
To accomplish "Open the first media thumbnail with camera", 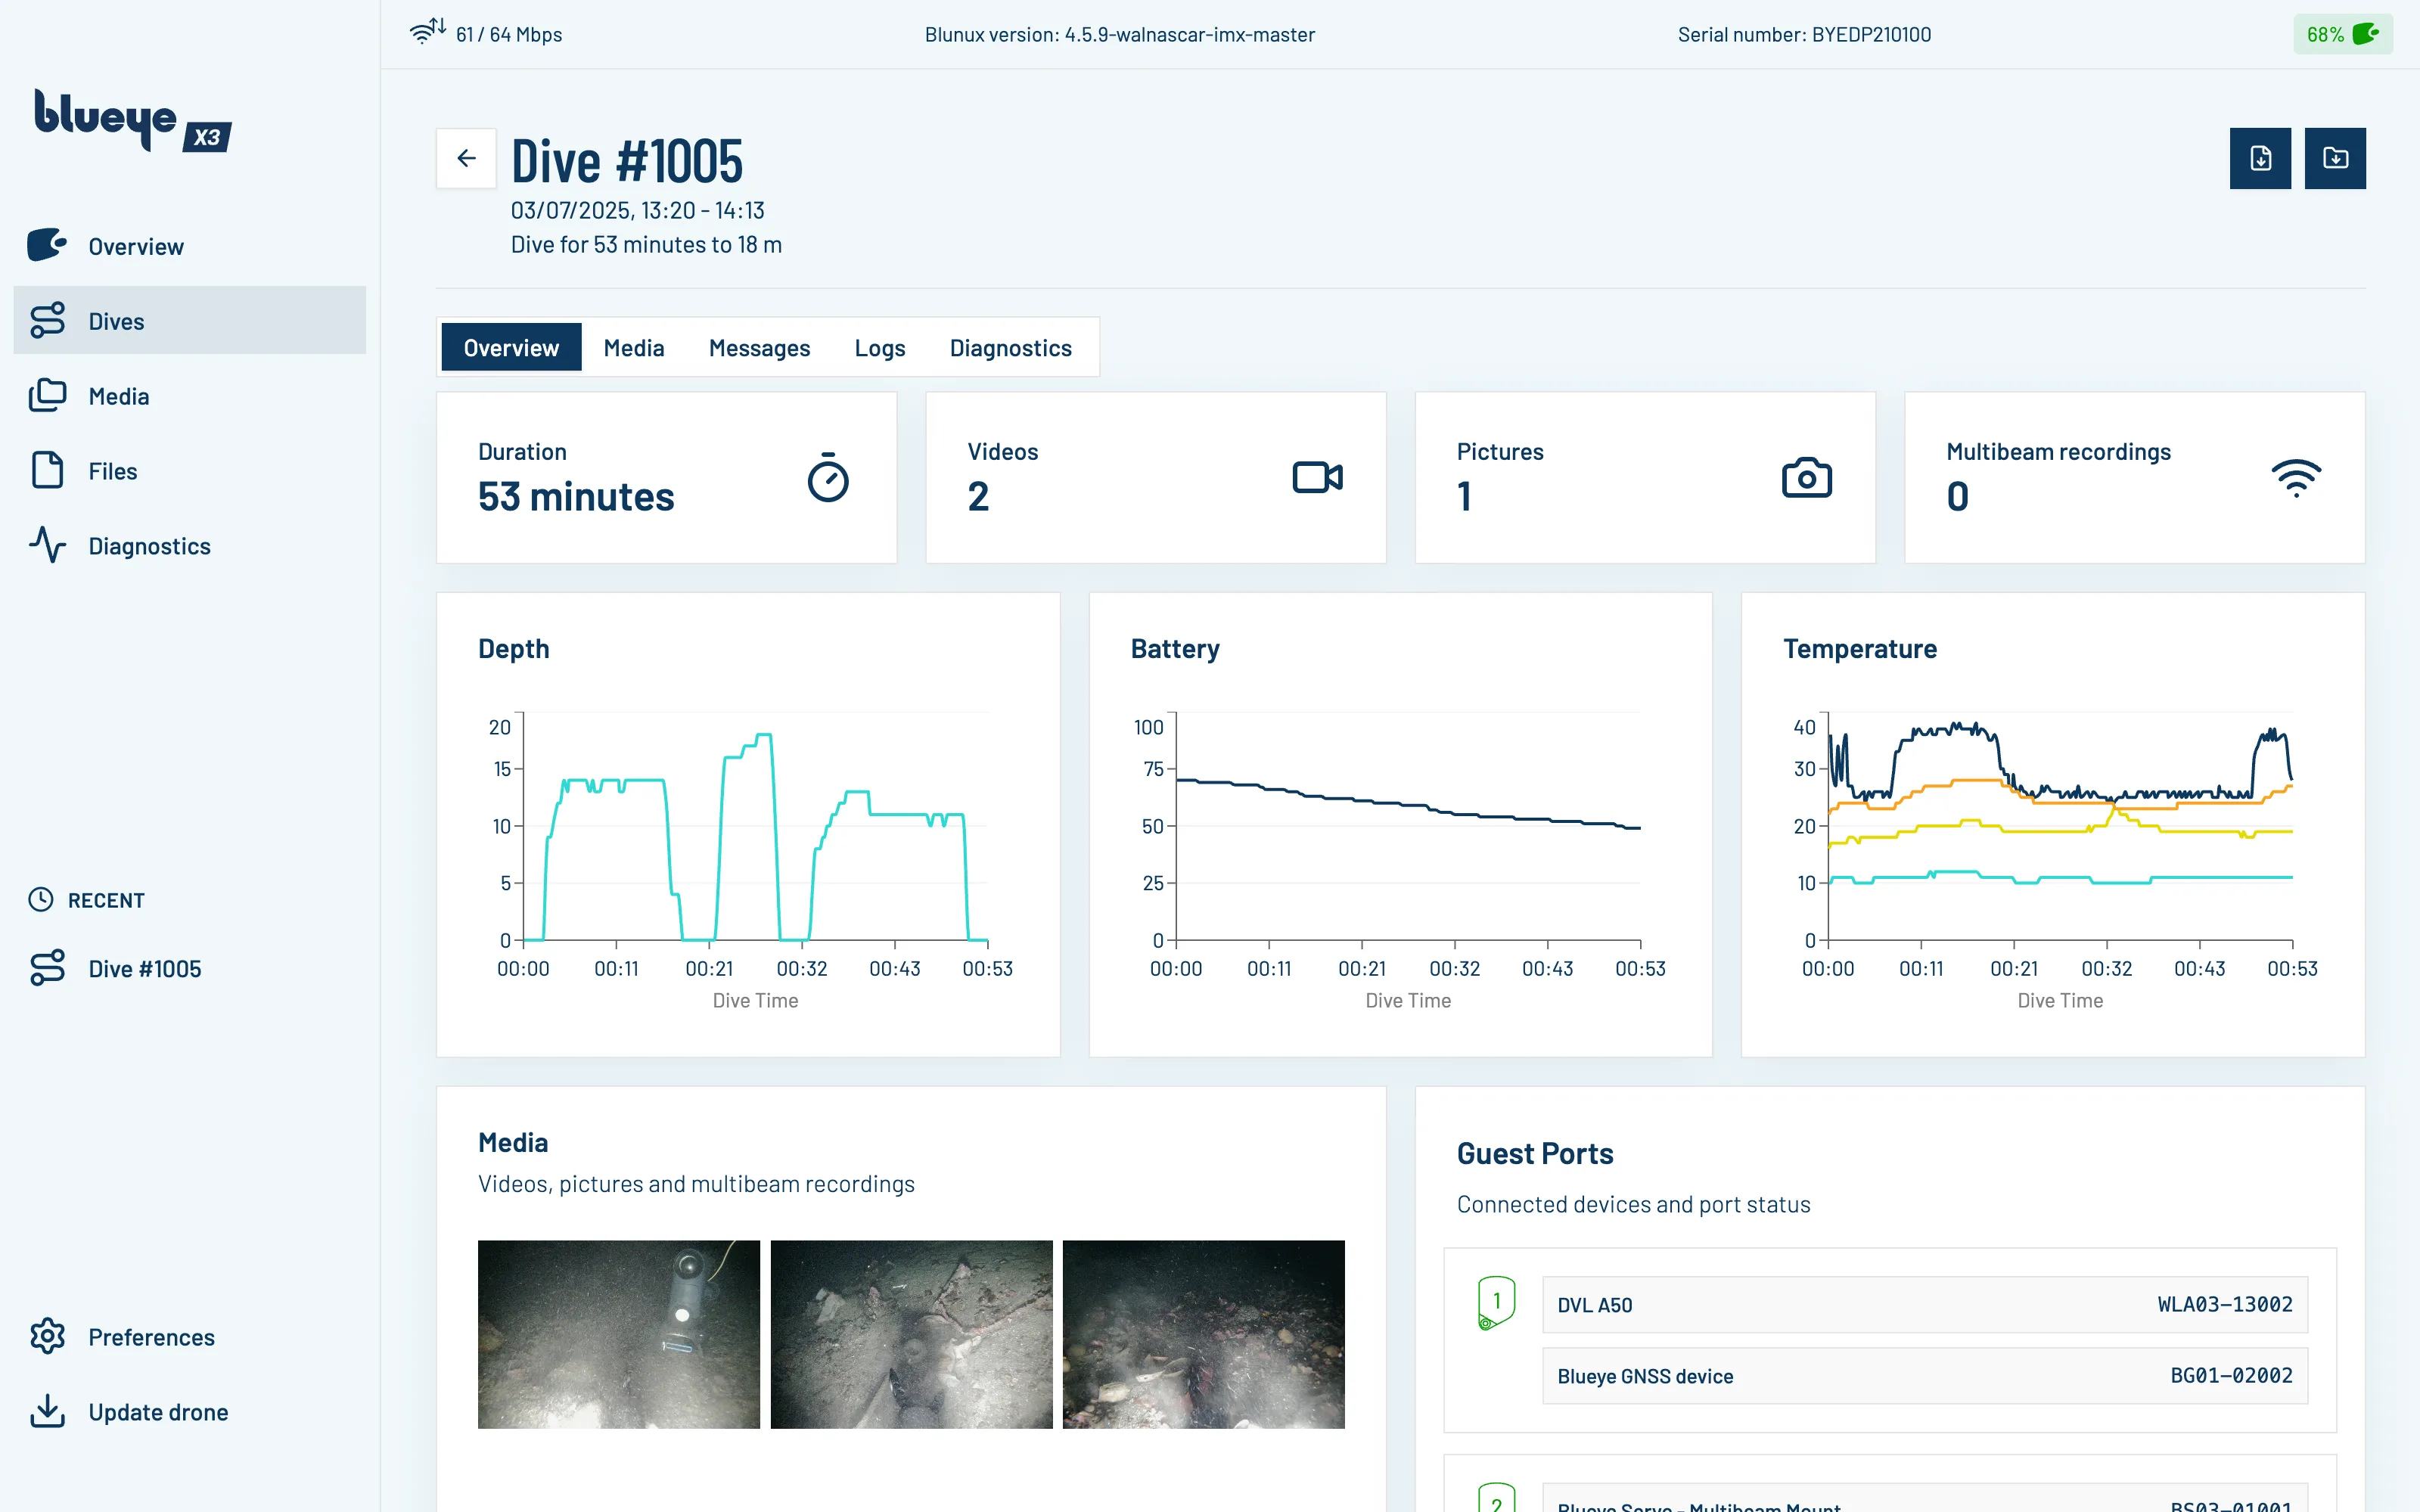I will pyautogui.click(x=619, y=1334).
